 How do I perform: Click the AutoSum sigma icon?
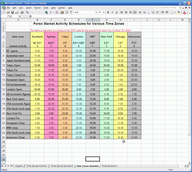(51, 12)
